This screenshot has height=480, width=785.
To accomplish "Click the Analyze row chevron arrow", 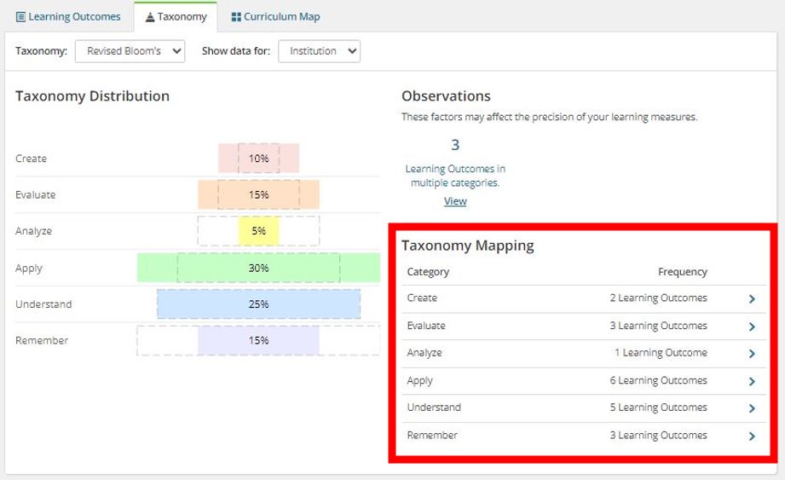I will pyautogui.click(x=752, y=354).
